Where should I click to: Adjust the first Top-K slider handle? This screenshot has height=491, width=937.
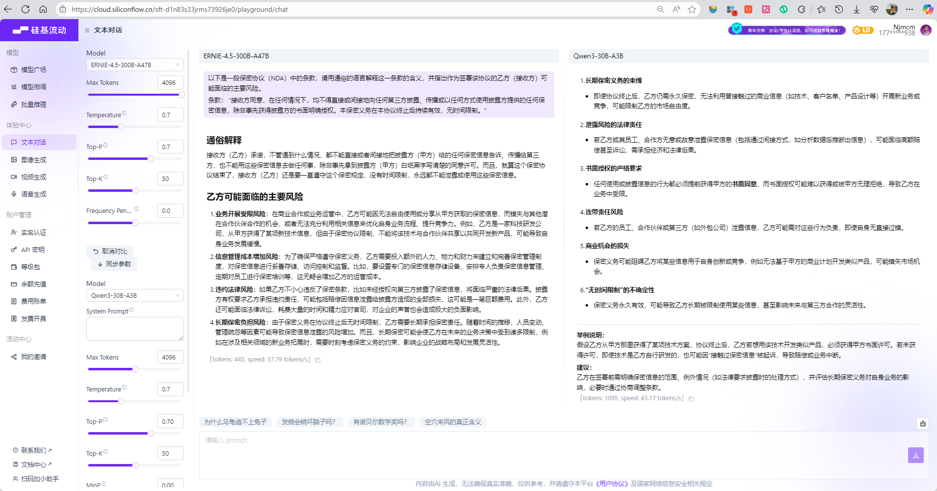tap(135, 190)
